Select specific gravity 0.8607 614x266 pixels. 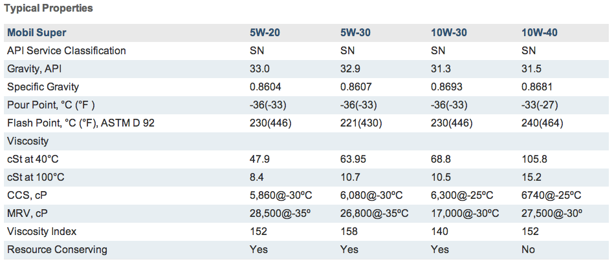tap(356, 87)
